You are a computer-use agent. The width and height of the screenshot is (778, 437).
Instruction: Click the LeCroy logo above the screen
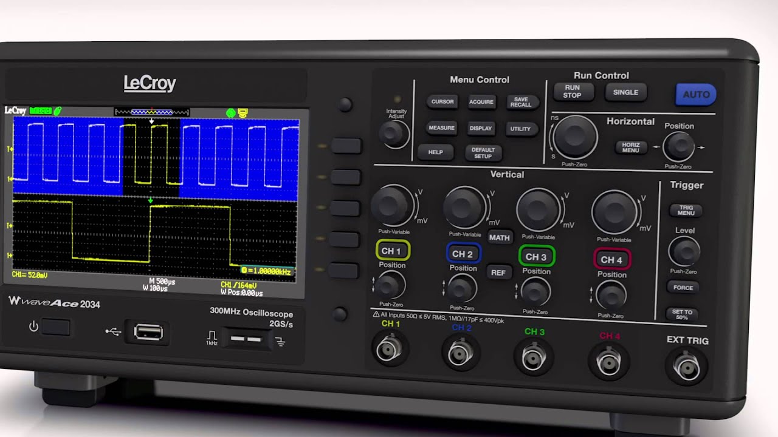tap(150, 83)
